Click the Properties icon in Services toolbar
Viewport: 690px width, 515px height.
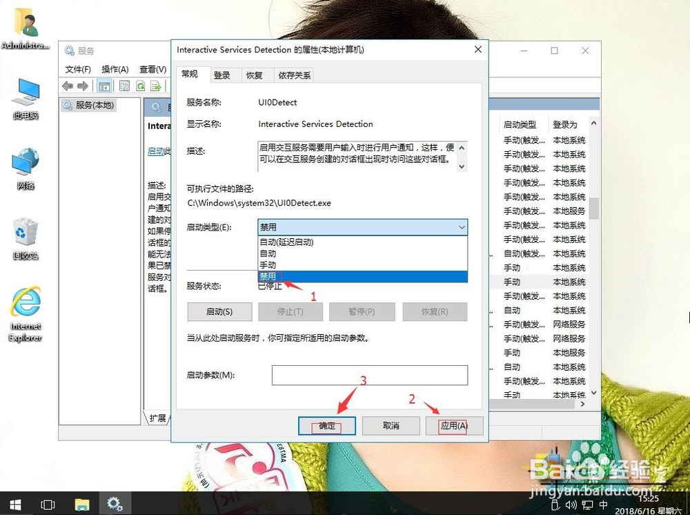pos(124,86)
